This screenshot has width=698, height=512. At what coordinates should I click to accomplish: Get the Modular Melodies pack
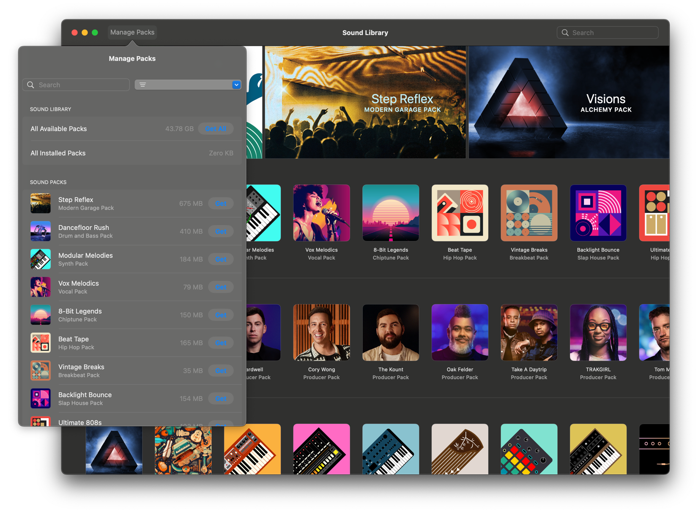pyautogui.click(x=221, y=259)
